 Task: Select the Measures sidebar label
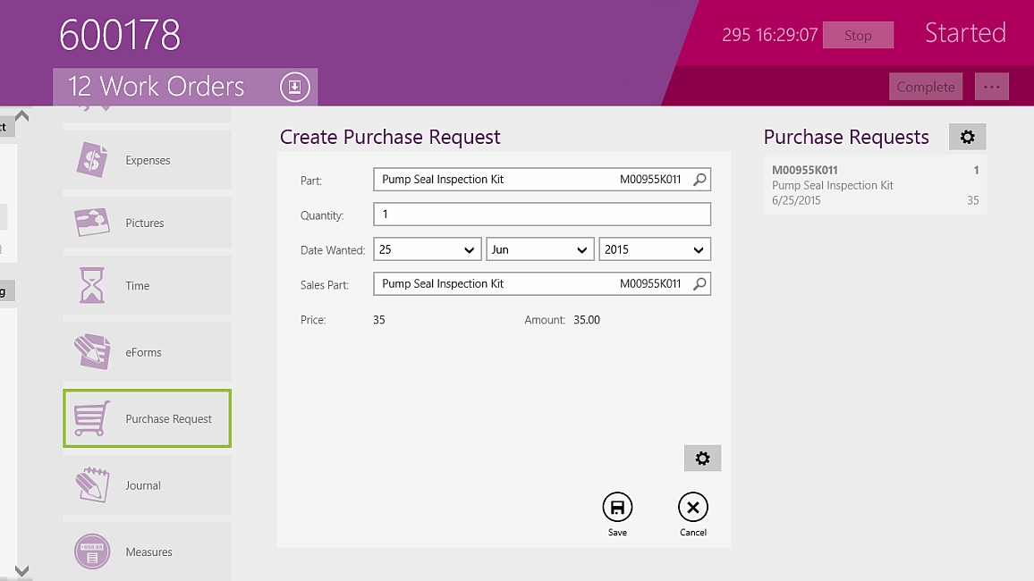148,552
